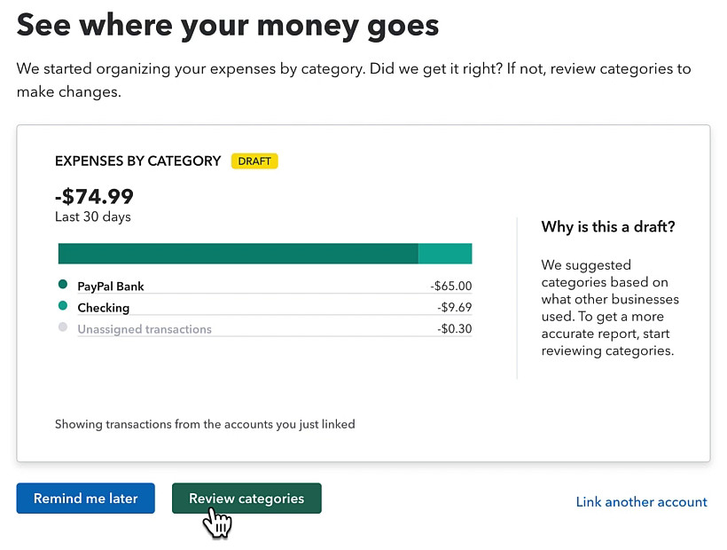This screenshot has width=727, height=550.
Task: Follow the Link another account link
Action: tap(641, 502)
